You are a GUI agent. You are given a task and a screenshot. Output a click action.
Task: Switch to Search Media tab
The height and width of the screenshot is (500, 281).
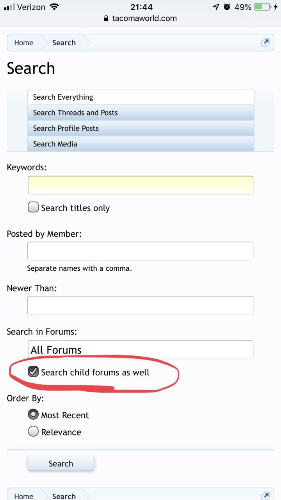(140, 144)
